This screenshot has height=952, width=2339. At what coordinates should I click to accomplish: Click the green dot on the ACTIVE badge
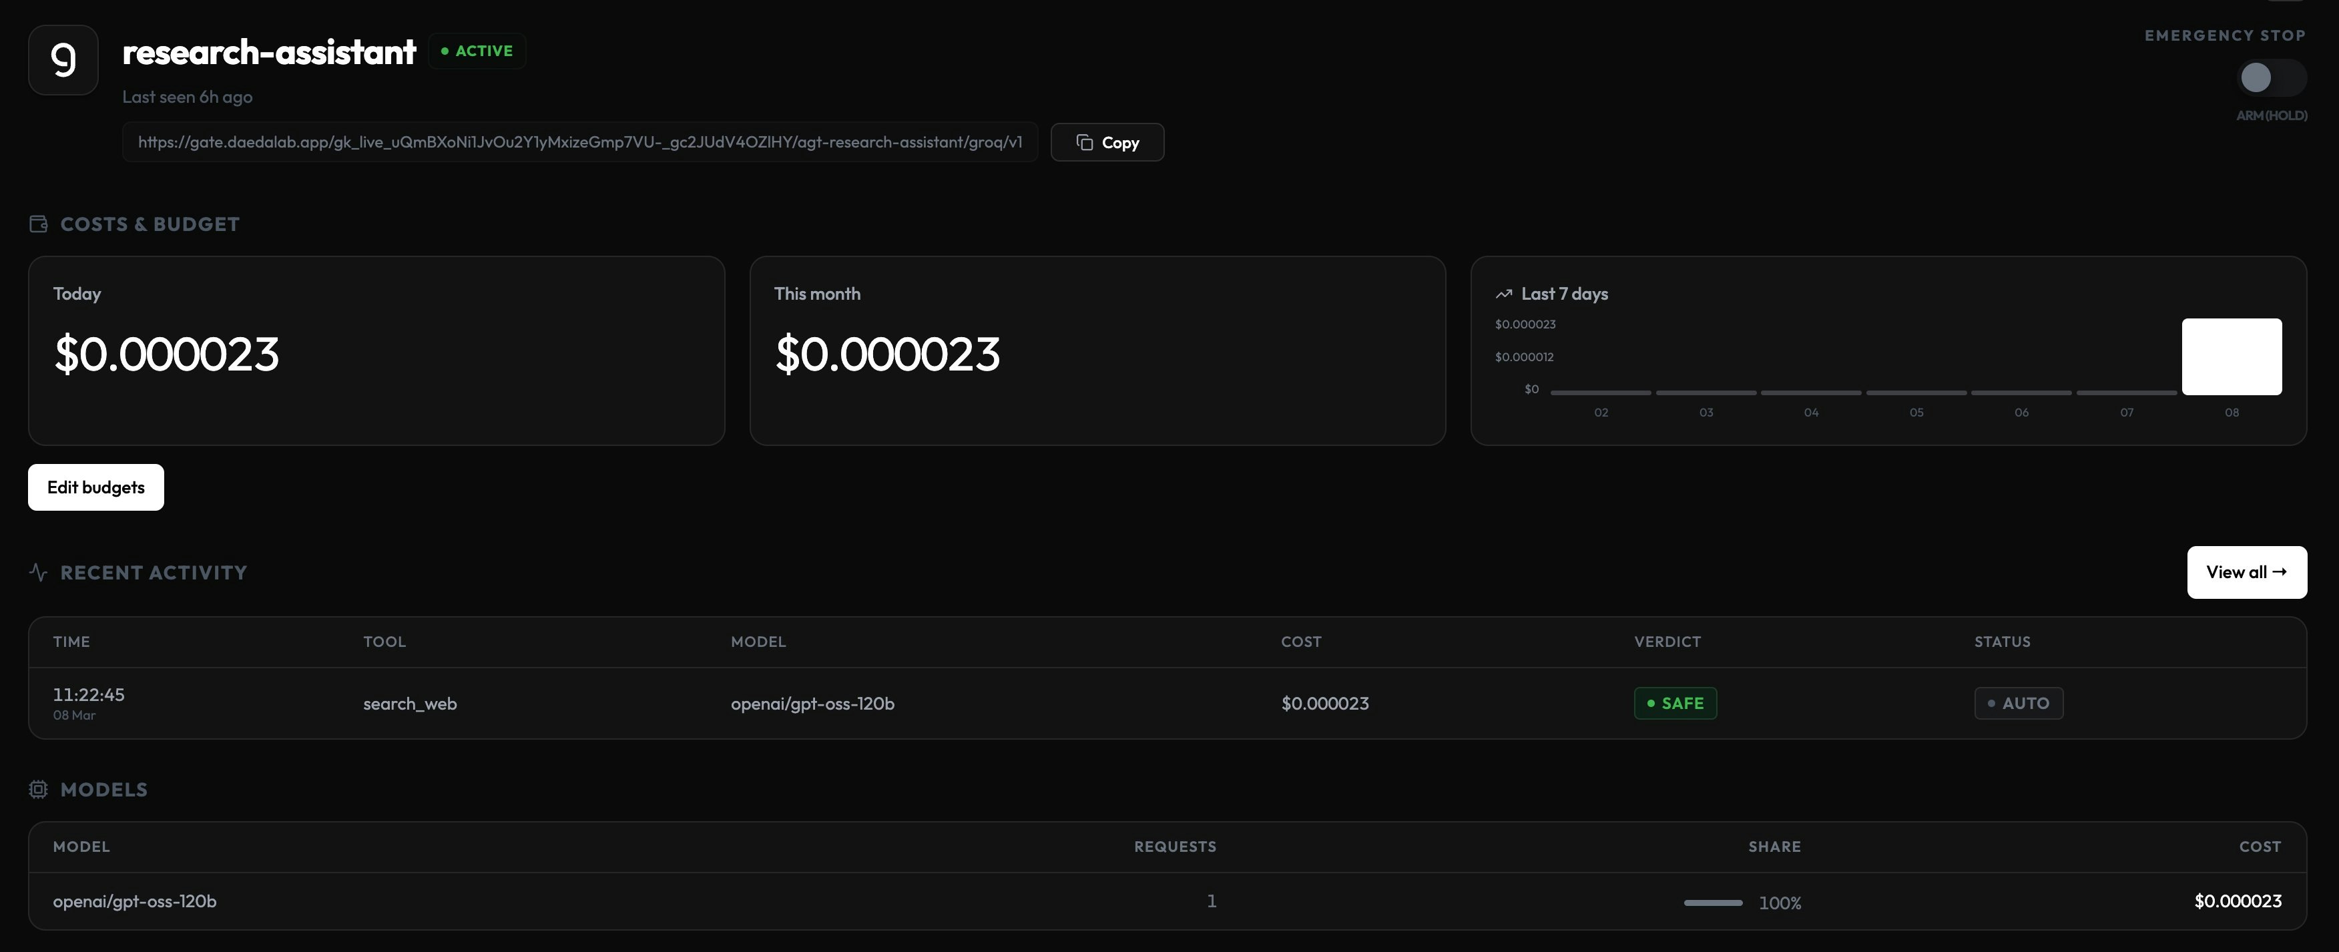click(x=445, y=51)
